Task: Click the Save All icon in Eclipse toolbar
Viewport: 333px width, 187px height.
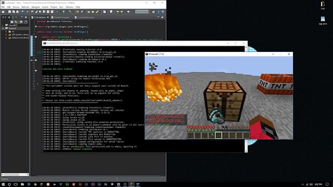Action: coord(14,12)
